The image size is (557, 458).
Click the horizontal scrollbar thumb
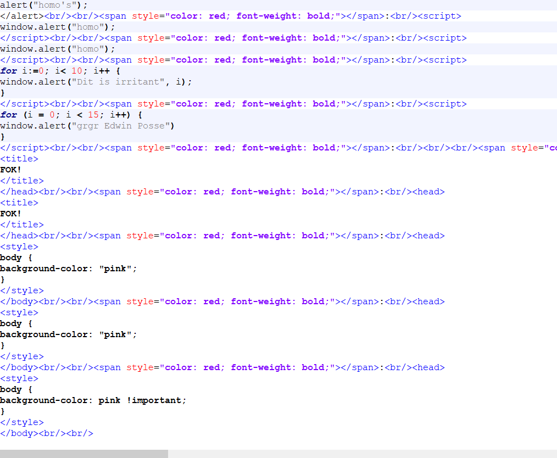pyautogui.click(x=84, y=454)
